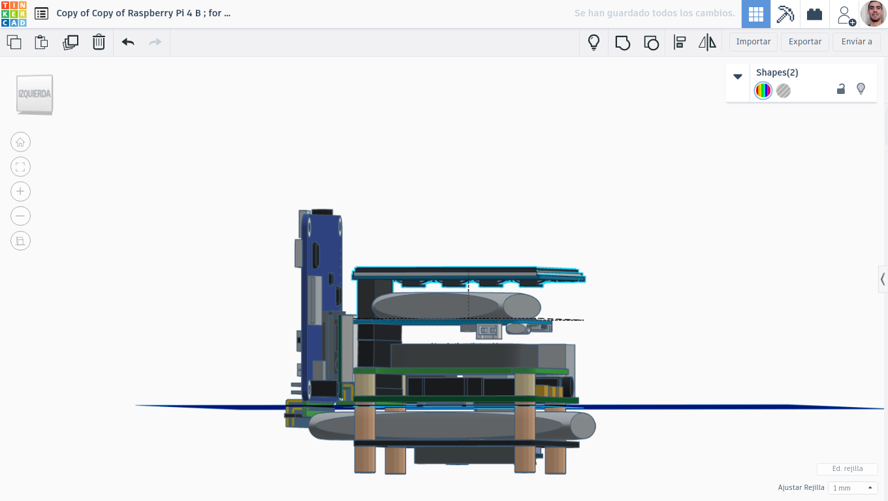Collapse the Shapes(2) inspector panel
The height and width of the screenshot is (501, 888).
coord(738,76)
